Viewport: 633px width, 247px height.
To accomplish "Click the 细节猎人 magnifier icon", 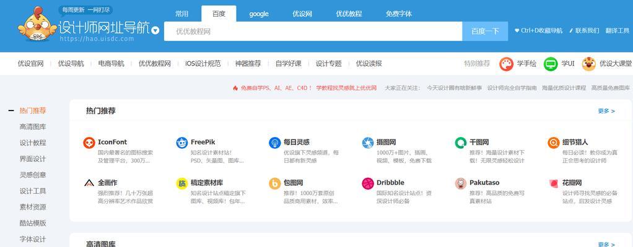I will click(x=554, y=143).
